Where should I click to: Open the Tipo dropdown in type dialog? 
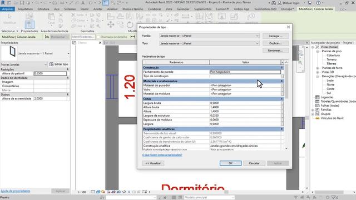coord(257,43)
